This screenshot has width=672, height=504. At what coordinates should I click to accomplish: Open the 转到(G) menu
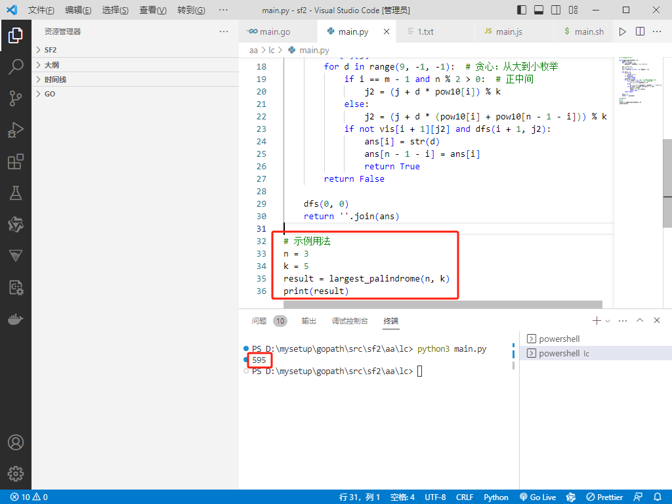[x=191, y=10]
